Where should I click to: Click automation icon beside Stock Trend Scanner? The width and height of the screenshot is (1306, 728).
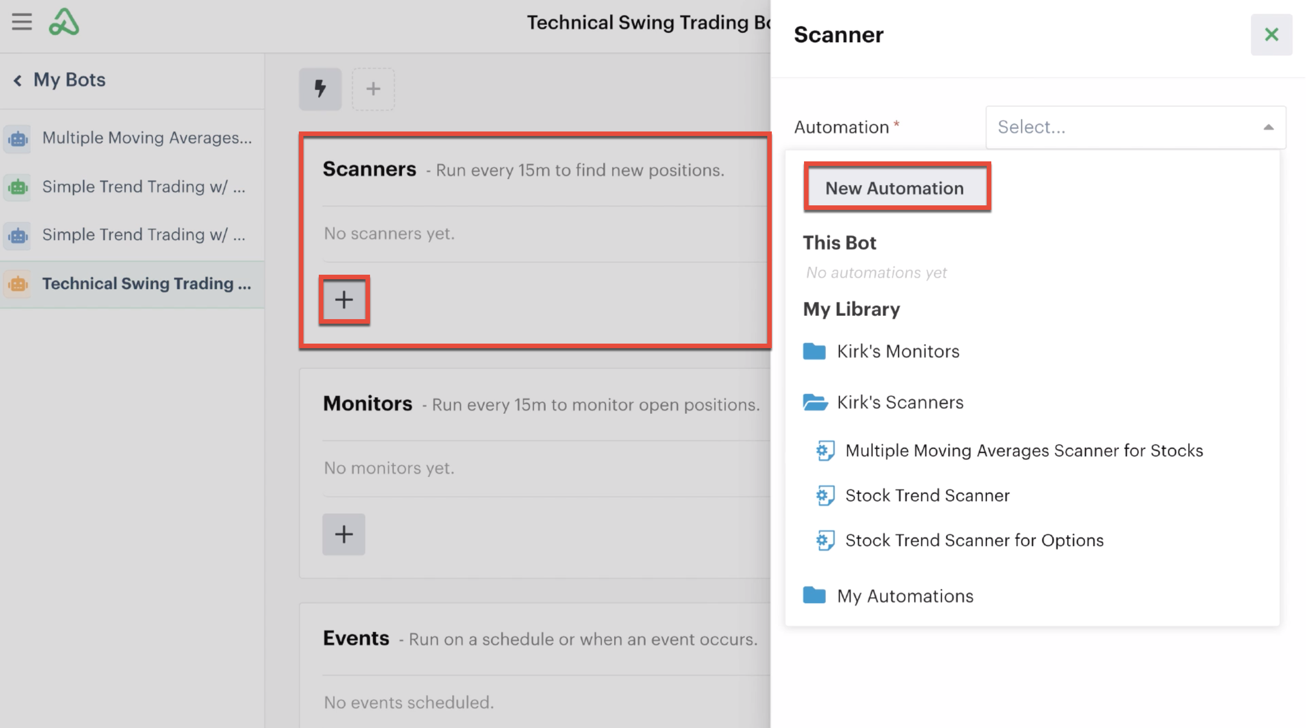click(825, 496)
